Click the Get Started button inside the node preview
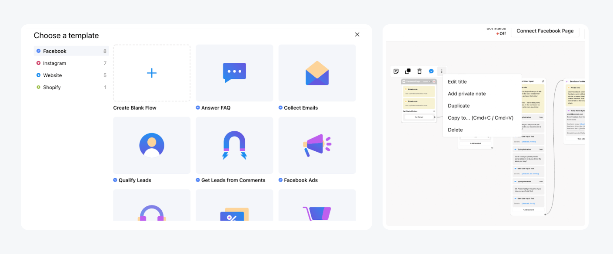This screenshot has width=613, height=254. 419,117
